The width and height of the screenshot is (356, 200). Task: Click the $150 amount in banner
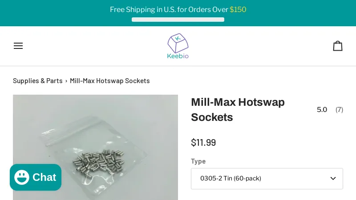238,9
